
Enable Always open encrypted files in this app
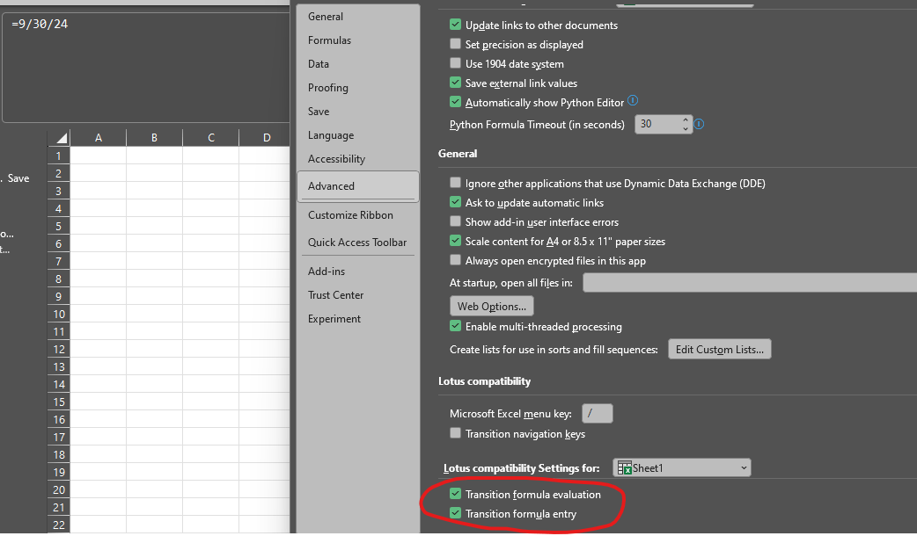tap(455, 260)
